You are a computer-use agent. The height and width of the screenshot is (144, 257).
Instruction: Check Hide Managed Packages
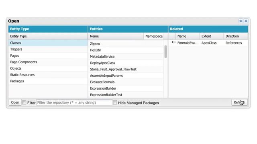pos(115,102)
